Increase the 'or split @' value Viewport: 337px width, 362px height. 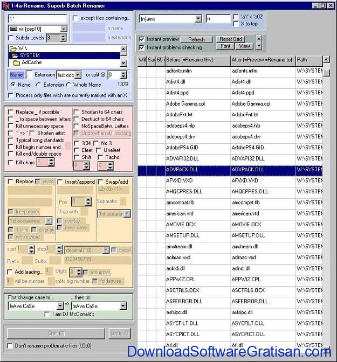click(x=123, y=73)
